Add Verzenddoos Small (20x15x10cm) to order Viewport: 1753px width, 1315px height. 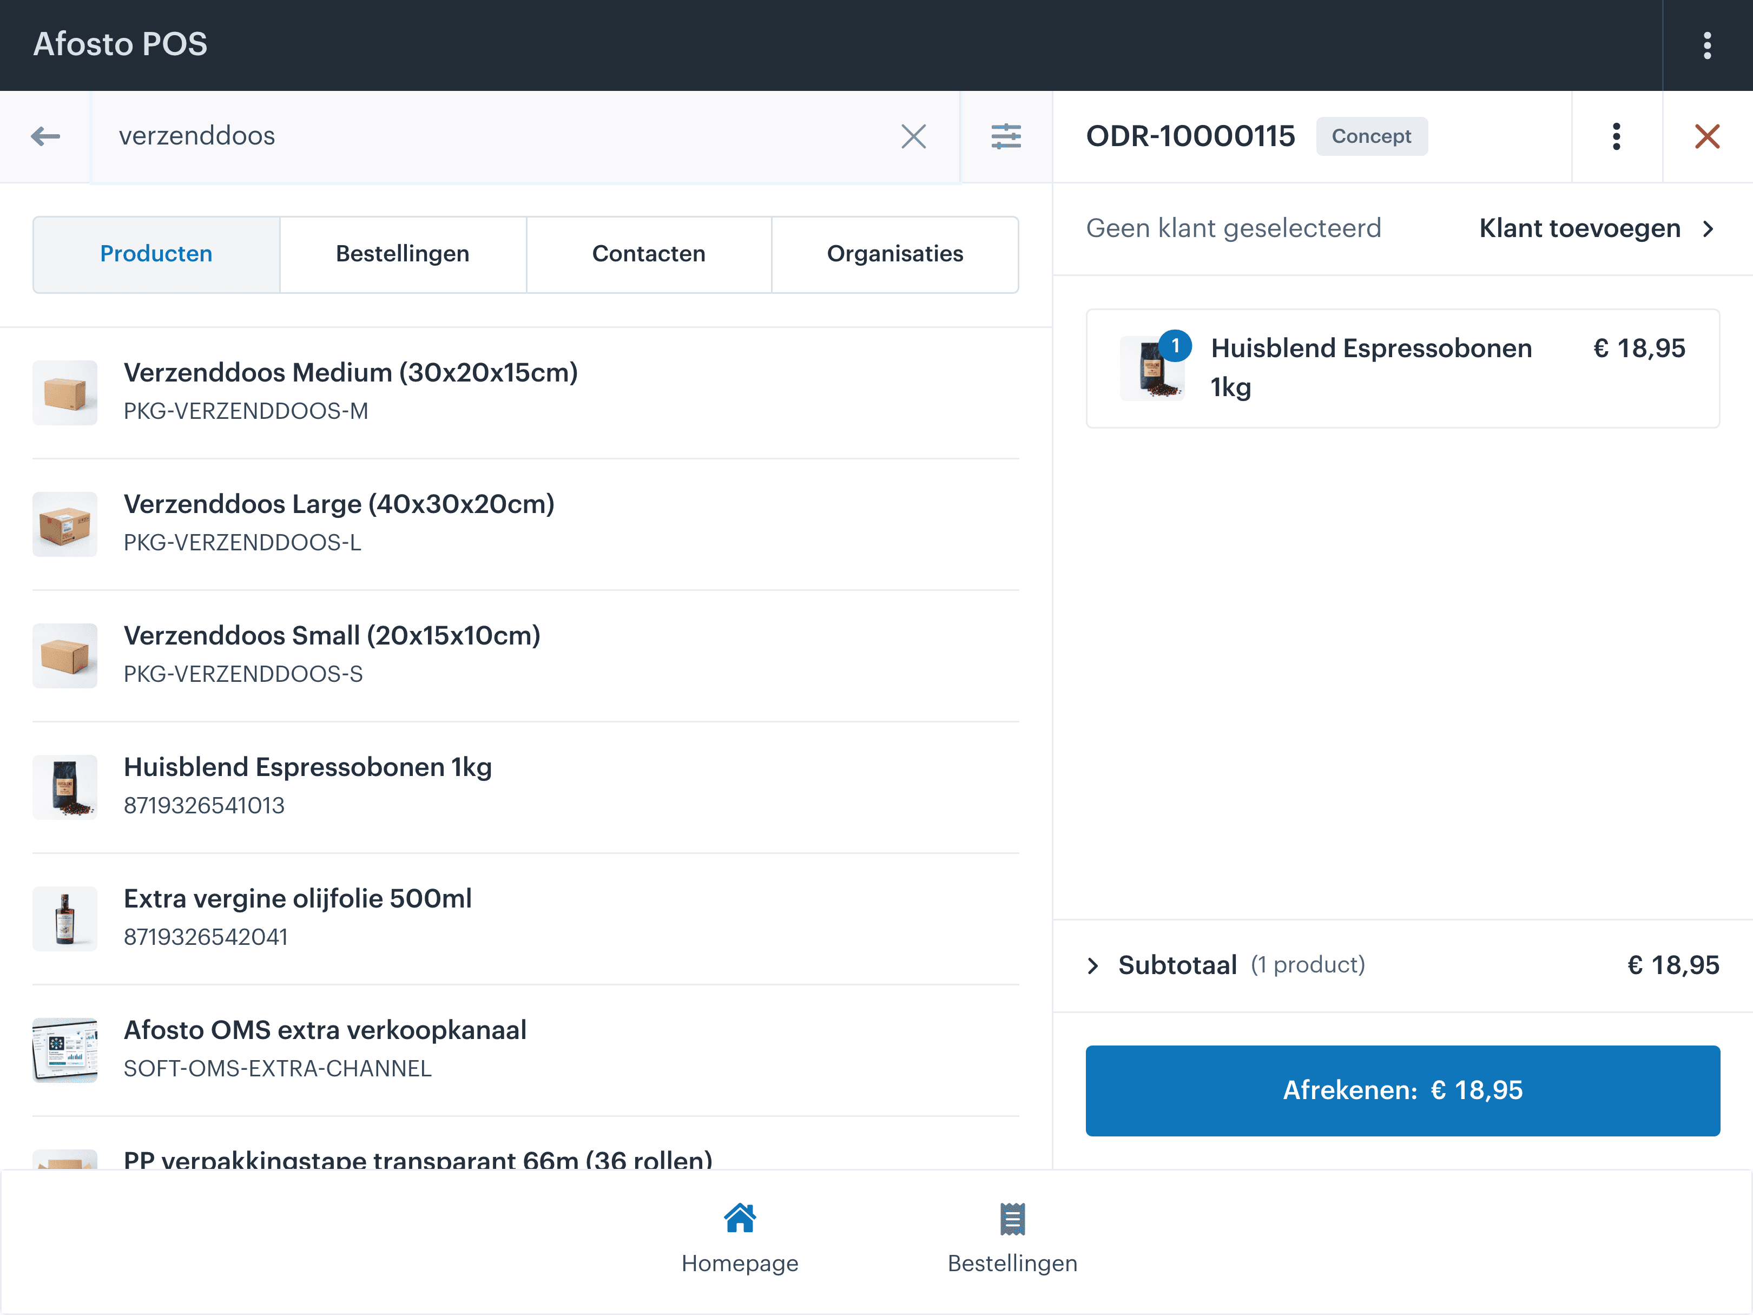(x=525, y=656)
